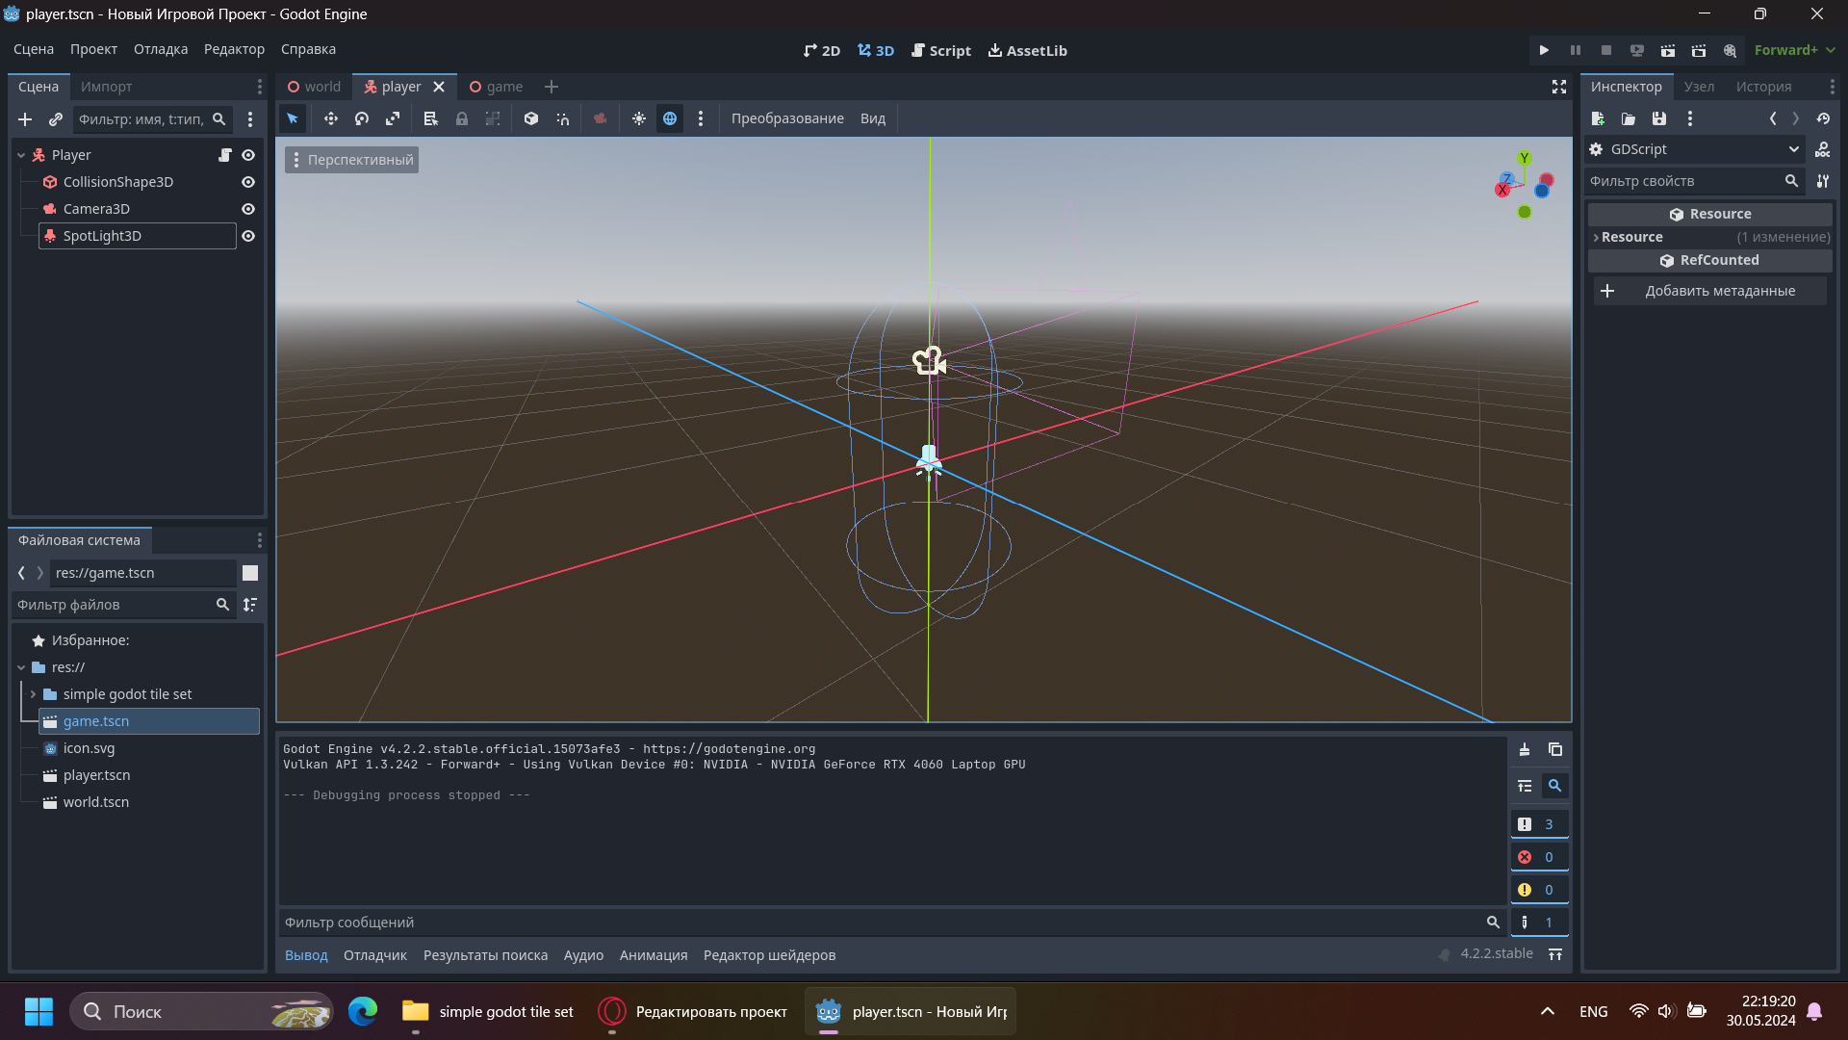The height and width of the screenshot is (1040, 1848).
Task: Save the current resource
Action: point(1658,118)
